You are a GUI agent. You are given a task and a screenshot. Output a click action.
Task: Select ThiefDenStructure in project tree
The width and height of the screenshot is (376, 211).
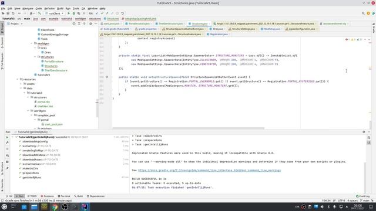56,70
